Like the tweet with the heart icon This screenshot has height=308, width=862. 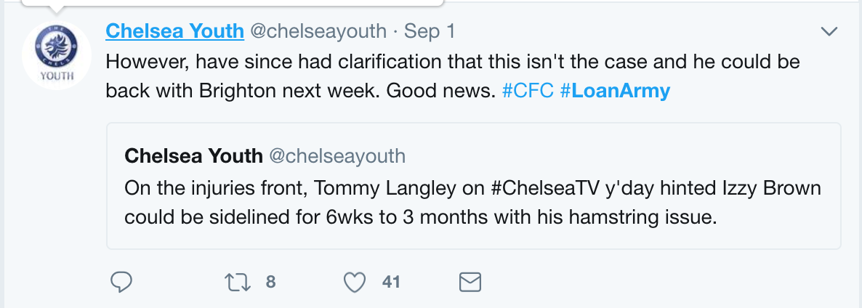(x=355, y=282)
